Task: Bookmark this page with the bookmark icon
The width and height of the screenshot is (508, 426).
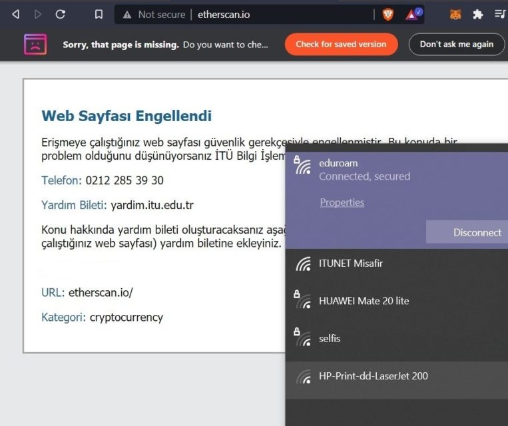Action: coord(99,14)
